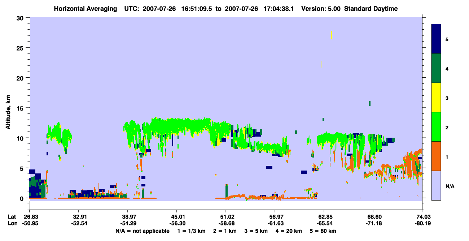The width and height of the screenshot is (469, 241).
Task: Click latitude value 32.91
Action: [78, 217]
